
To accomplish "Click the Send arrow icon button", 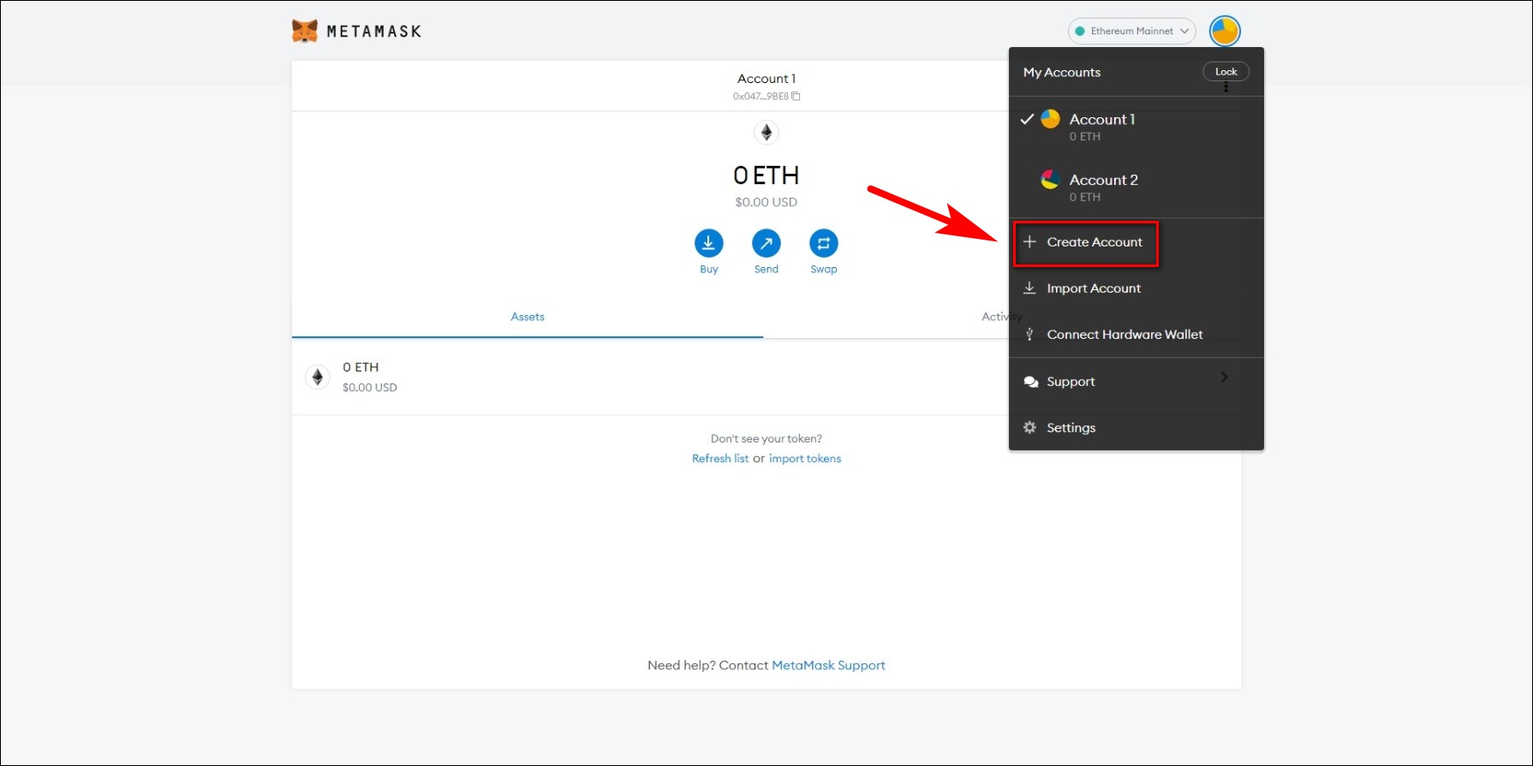I will pyautogui.click(x=766, y=243).
